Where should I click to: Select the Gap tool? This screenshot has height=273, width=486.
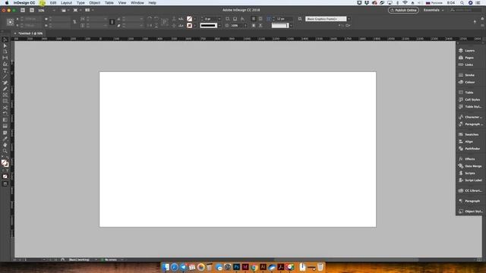click(x=5, y=58)
